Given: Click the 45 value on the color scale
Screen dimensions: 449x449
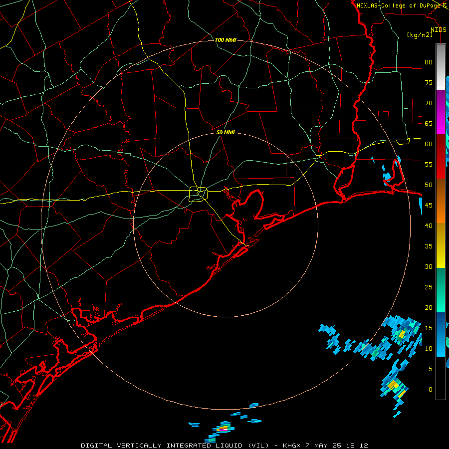Looking at the screenshot, I should [x=429, y=206].
